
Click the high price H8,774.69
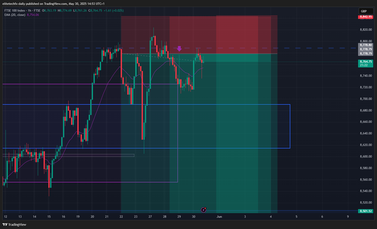coord(65,11)
